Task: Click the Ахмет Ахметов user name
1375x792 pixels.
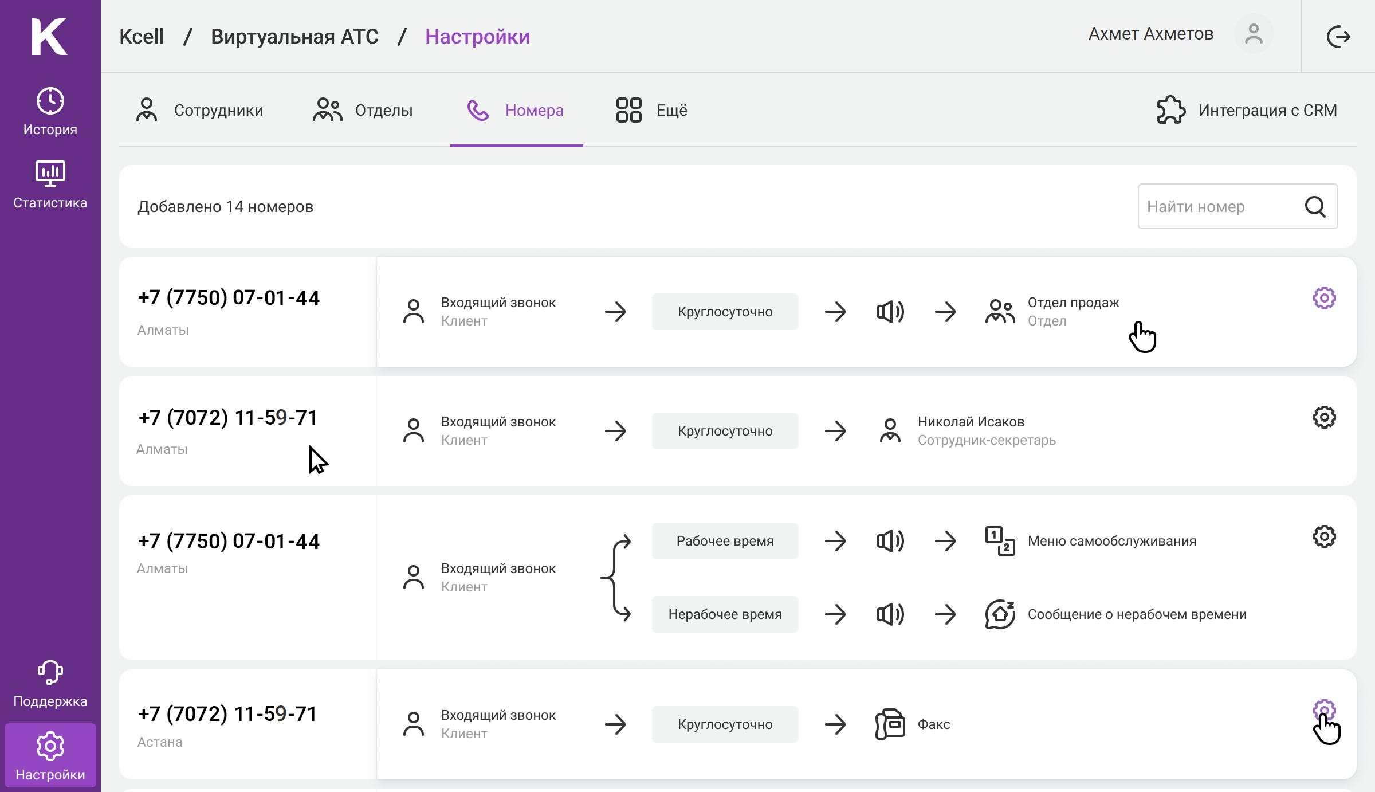Action: coord(1151,34)
